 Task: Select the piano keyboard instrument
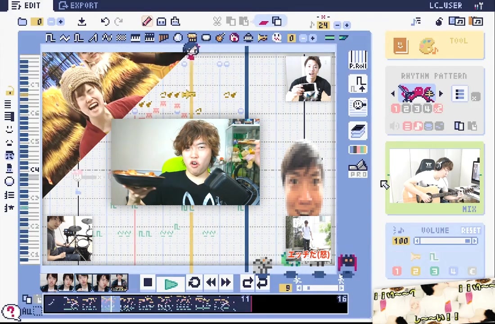coord(135,38)
